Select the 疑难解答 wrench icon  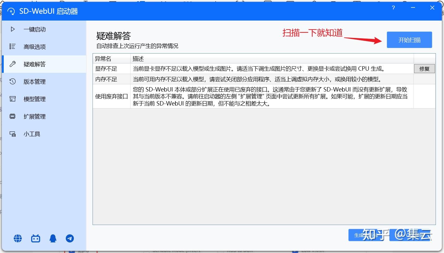[13, 64]
